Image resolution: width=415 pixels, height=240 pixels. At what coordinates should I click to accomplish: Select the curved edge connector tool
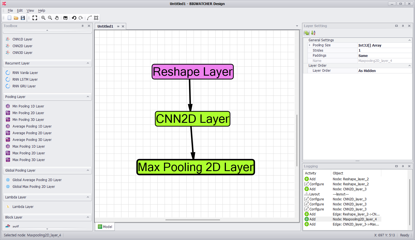tap(89, 18)
